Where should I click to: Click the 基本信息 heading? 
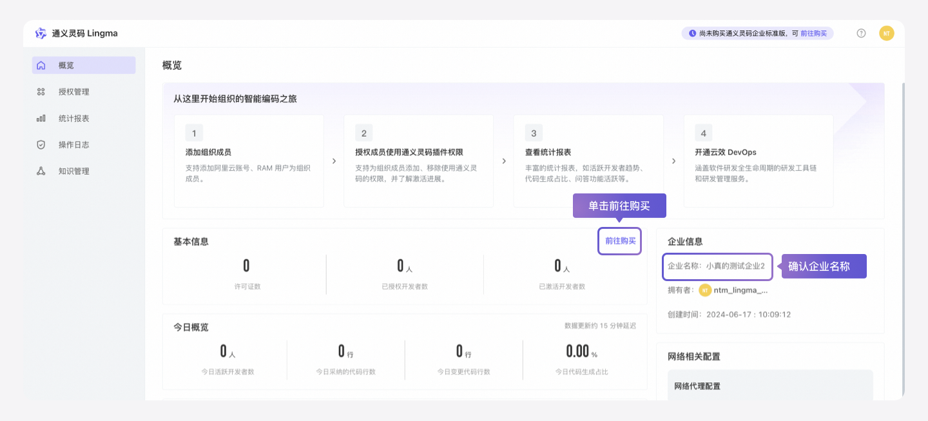[191, 241]
